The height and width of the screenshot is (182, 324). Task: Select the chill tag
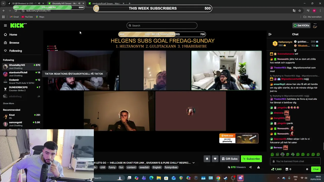(103, 167)
